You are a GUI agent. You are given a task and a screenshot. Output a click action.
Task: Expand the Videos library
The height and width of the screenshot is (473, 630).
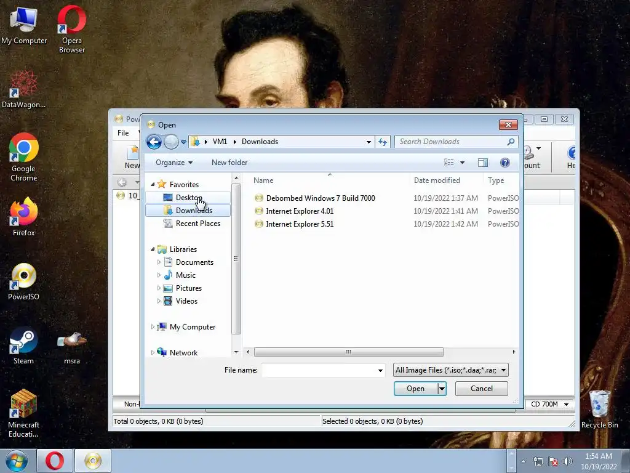pyautogui.click(x=159, y=301)
